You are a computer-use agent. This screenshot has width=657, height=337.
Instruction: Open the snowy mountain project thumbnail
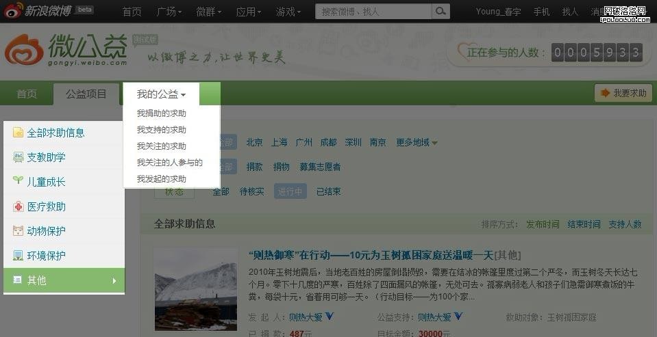pos(195,289)
